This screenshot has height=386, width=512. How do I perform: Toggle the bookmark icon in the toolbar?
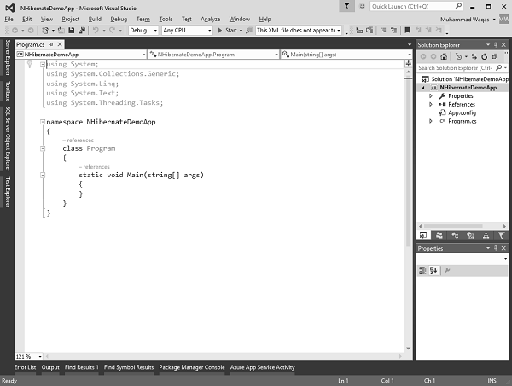click(408, 31)
